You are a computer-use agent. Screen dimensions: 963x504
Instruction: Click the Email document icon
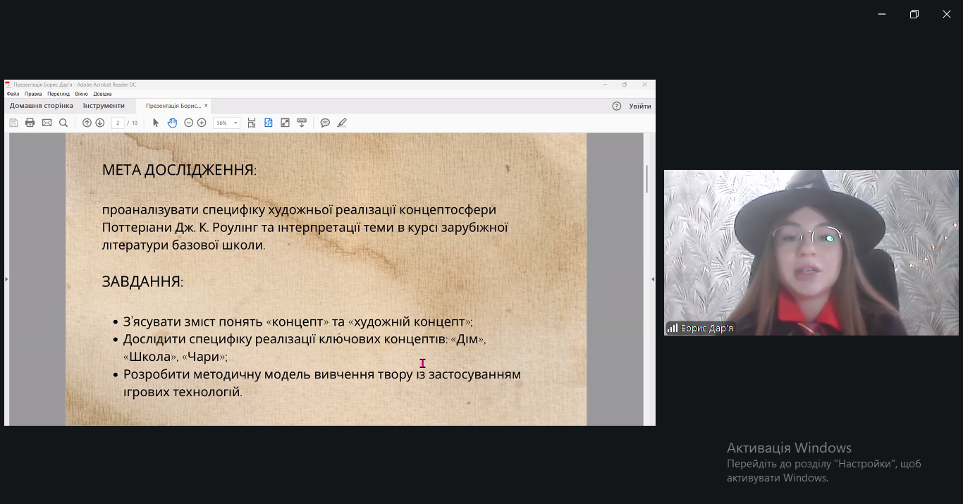(x=47, y=122)
